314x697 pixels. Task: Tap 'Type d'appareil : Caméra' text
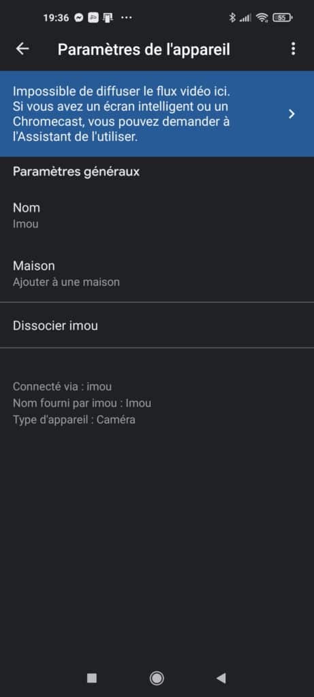click(x=74, y=419)
